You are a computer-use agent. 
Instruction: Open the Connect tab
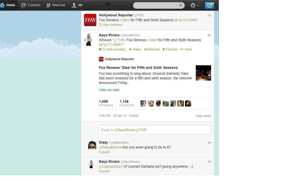click(x=30, y=5)
